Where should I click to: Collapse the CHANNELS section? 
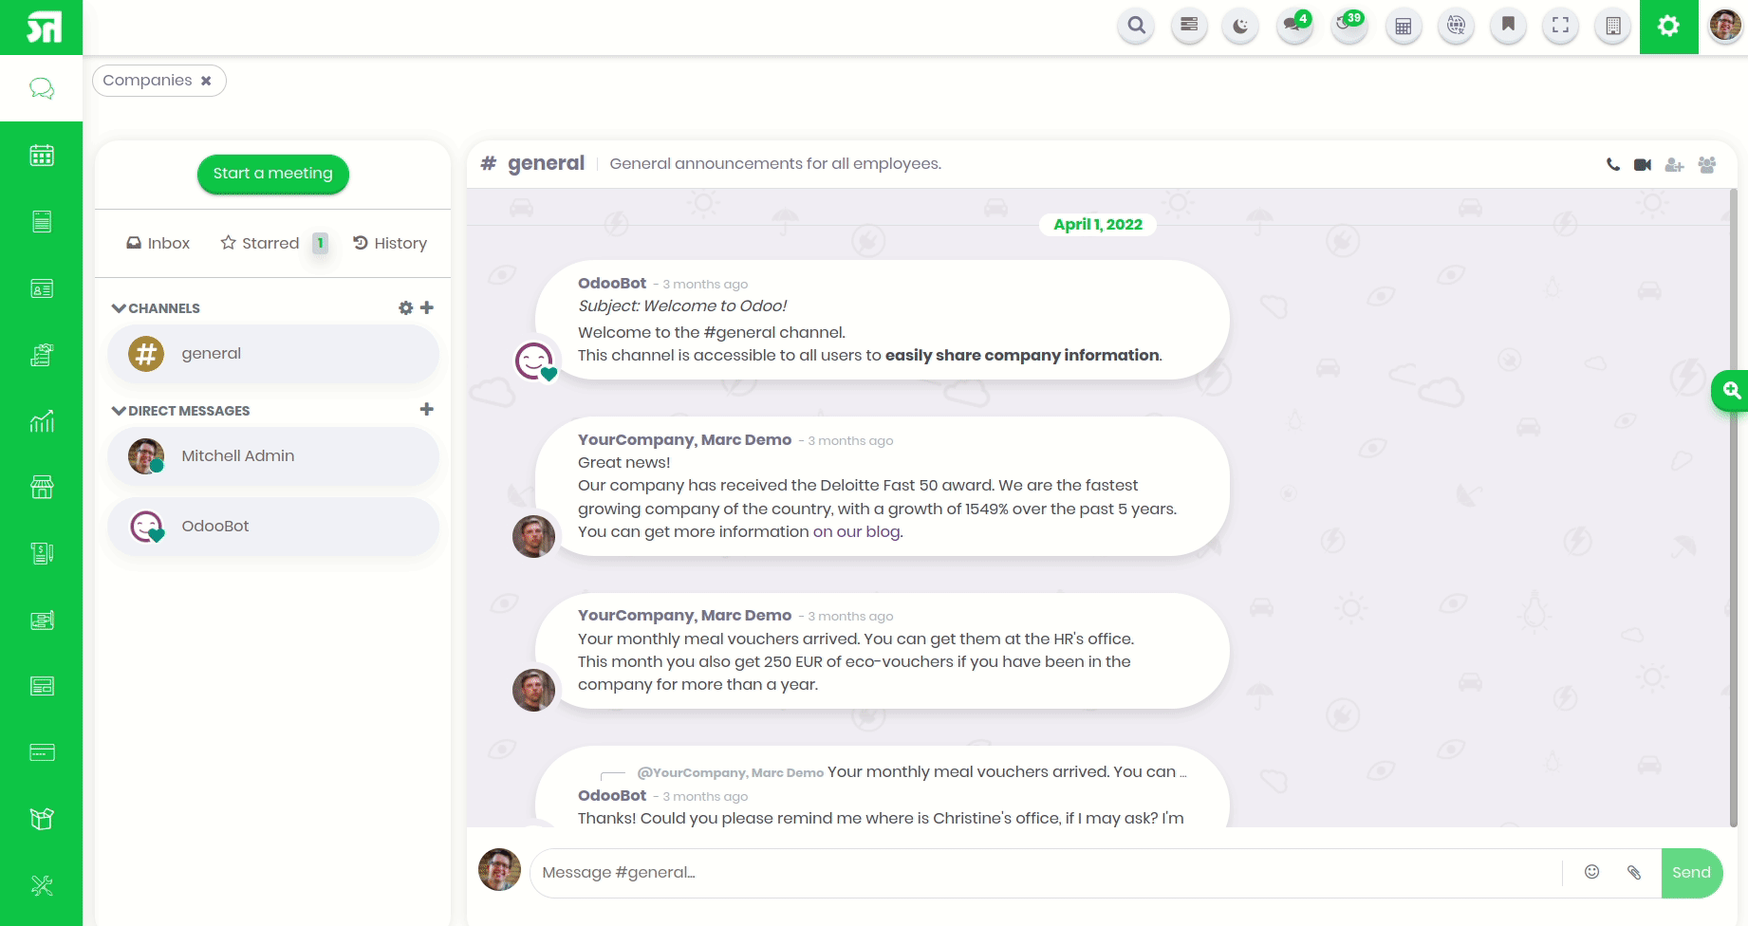(x=156, y=308)
